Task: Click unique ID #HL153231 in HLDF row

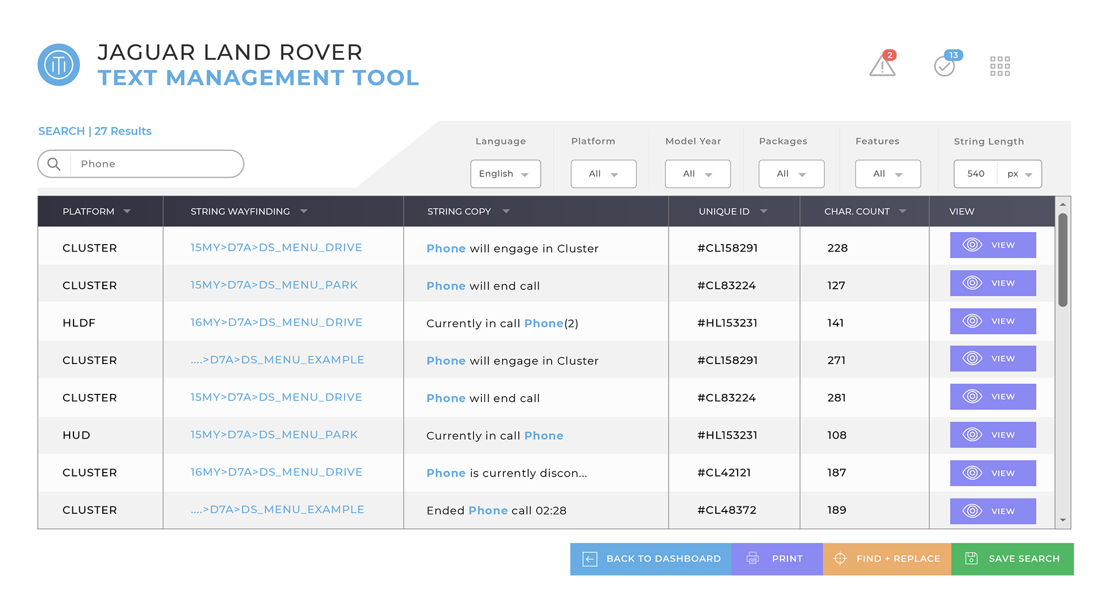Action: [x=727, y=323]
